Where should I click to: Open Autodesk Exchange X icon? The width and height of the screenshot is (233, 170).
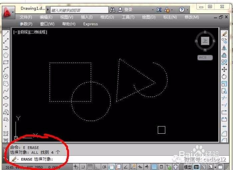point(159,10)
